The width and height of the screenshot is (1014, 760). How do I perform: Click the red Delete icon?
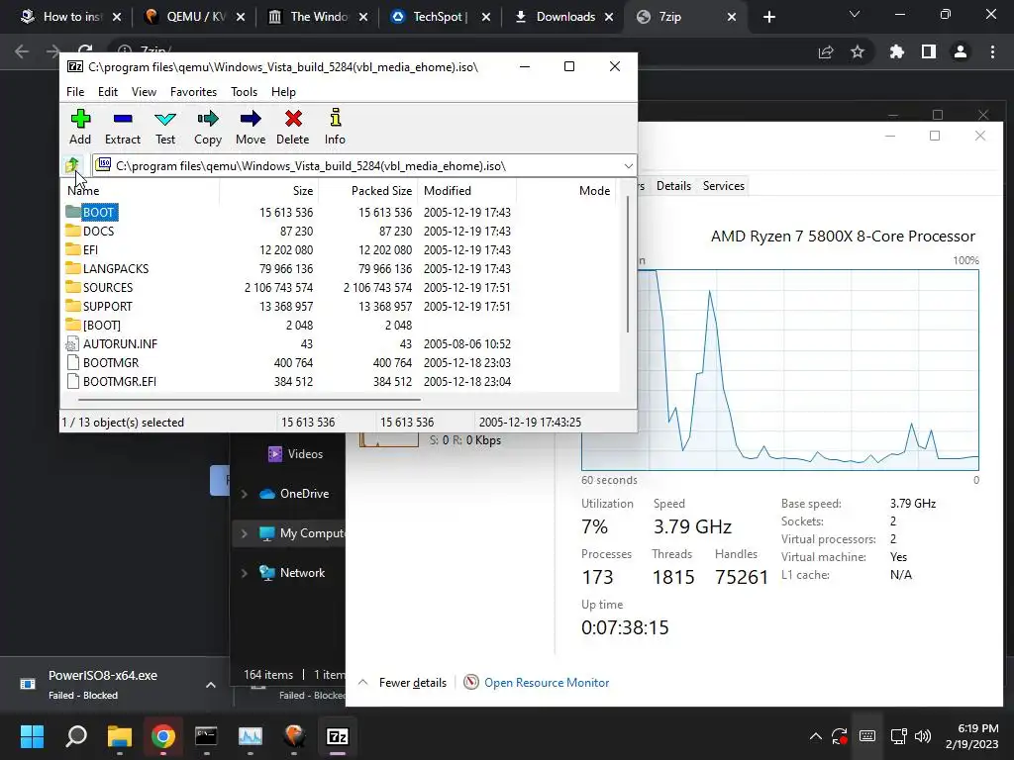tap(293, 127)
